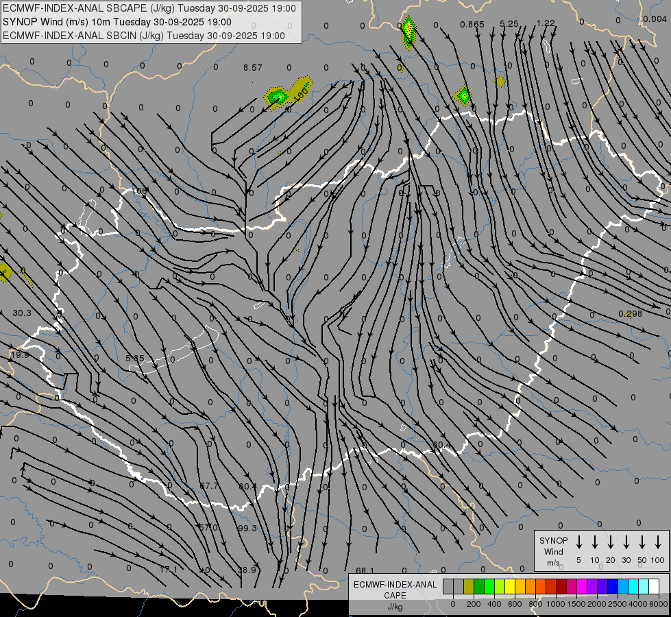This screenshot has height=617, width=671.
Task: Click the 30.3 value on the map
Action: point(22,313)
